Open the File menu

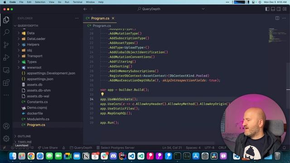click(x=21, y=2)
